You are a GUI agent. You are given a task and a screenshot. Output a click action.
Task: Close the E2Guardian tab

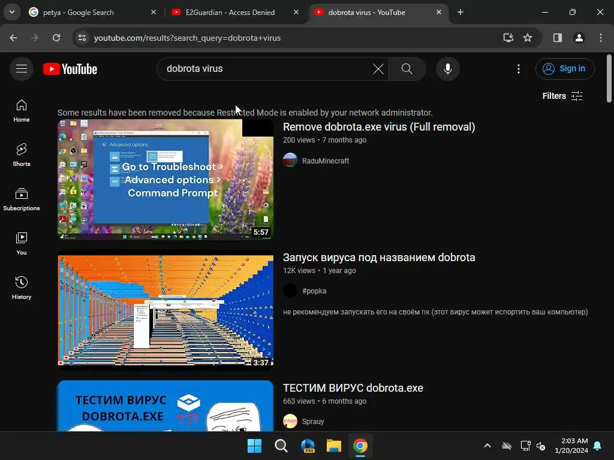(296, 13)
